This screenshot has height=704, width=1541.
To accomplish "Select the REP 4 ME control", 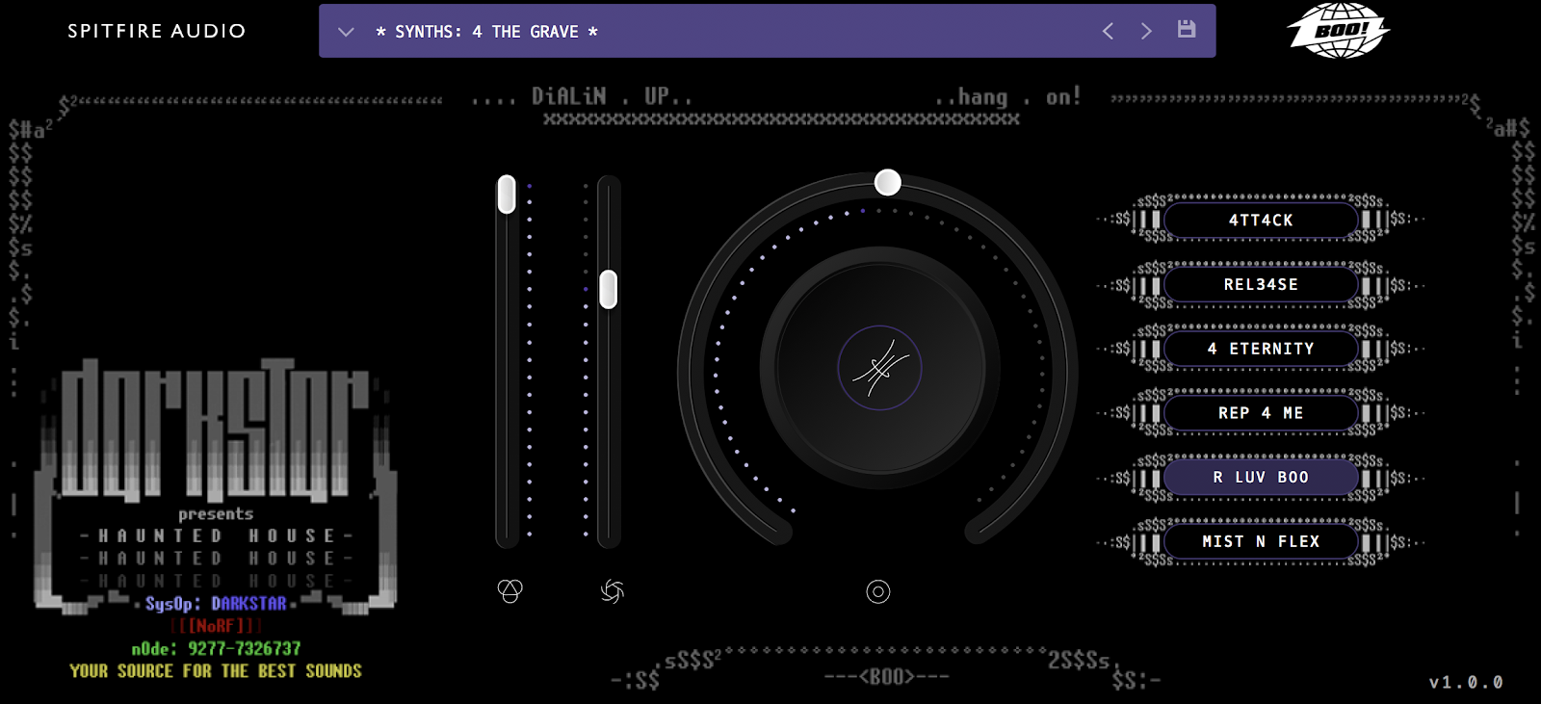I will click(1261, 413).
